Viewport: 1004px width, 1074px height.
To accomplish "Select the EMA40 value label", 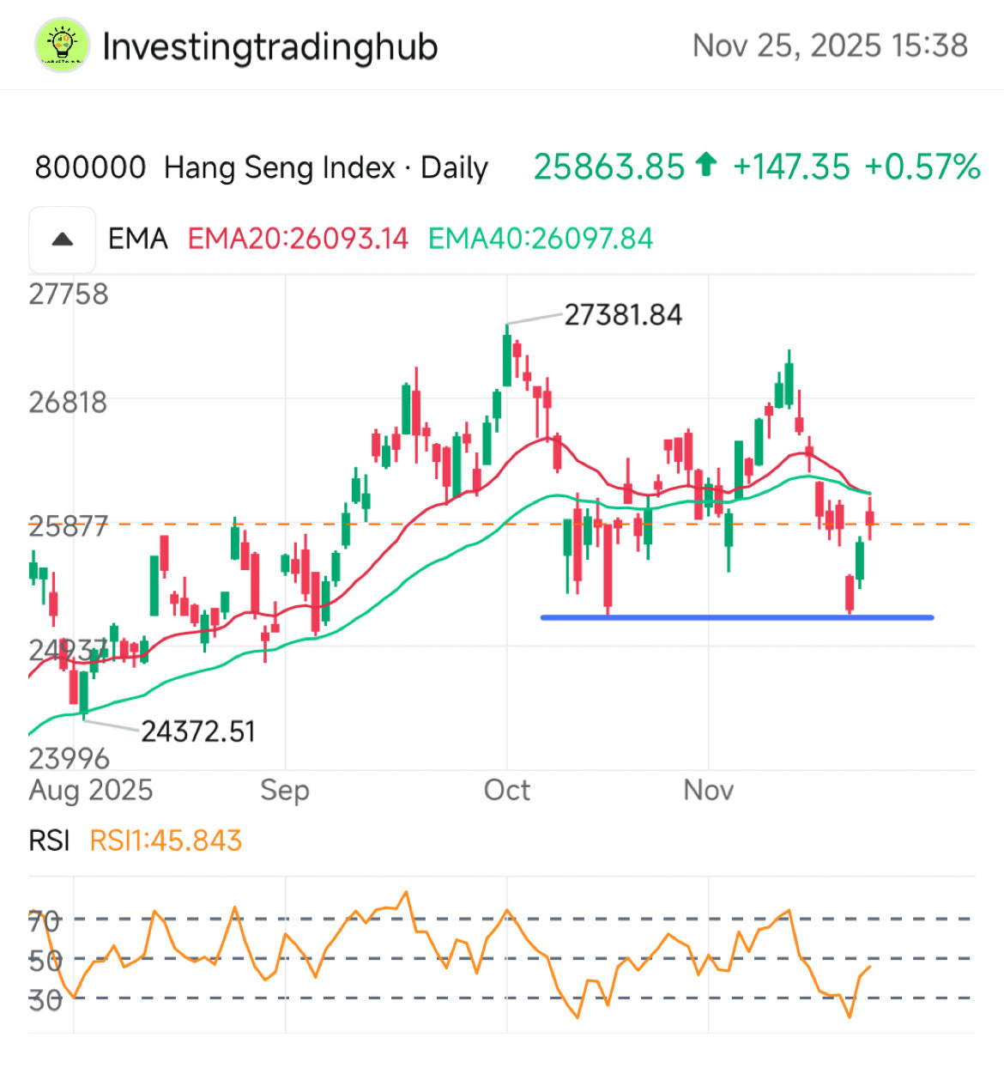I will [x=541, y=239].
